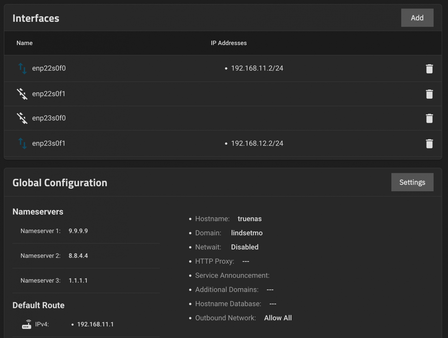The width and height of the screenshot is (448, 338).
Task: Click the IP Addresses column header
Action: (229, 43)
